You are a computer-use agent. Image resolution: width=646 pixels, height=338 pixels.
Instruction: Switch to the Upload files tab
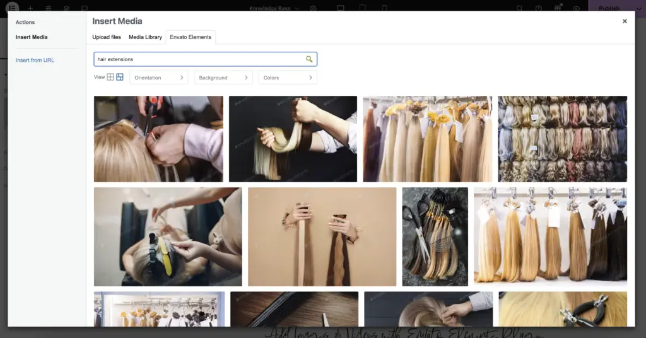(107, 37)
